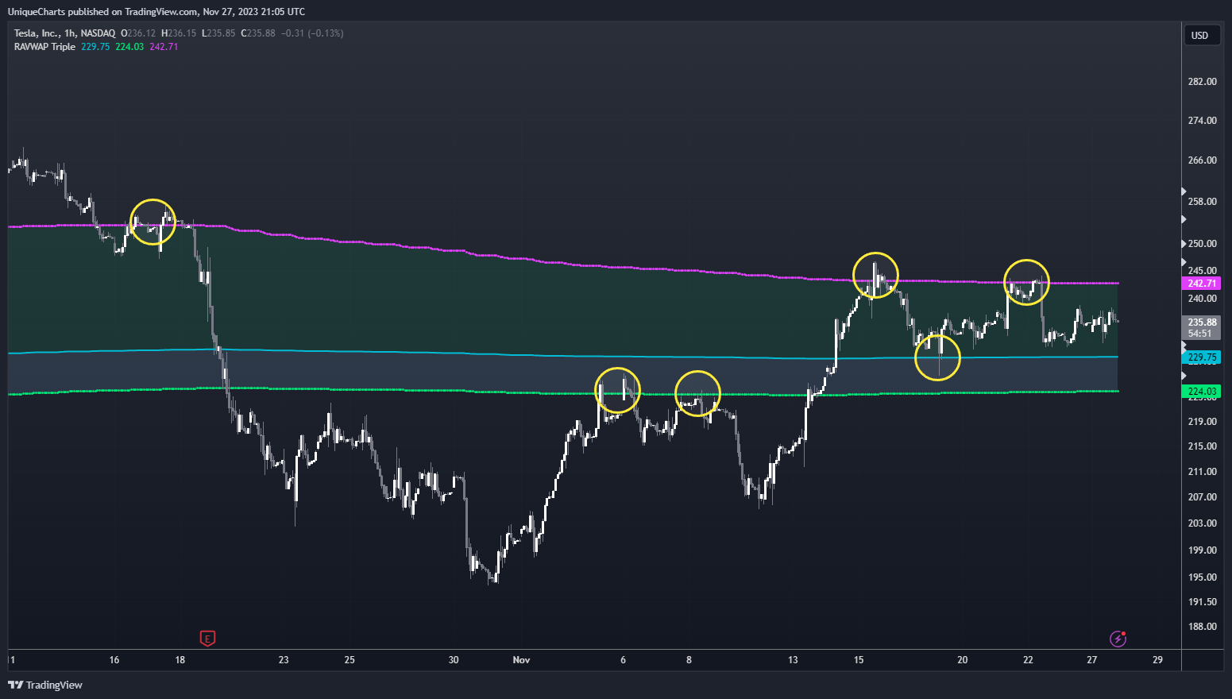Click the 250.00 price axis label

point(1202,244)
